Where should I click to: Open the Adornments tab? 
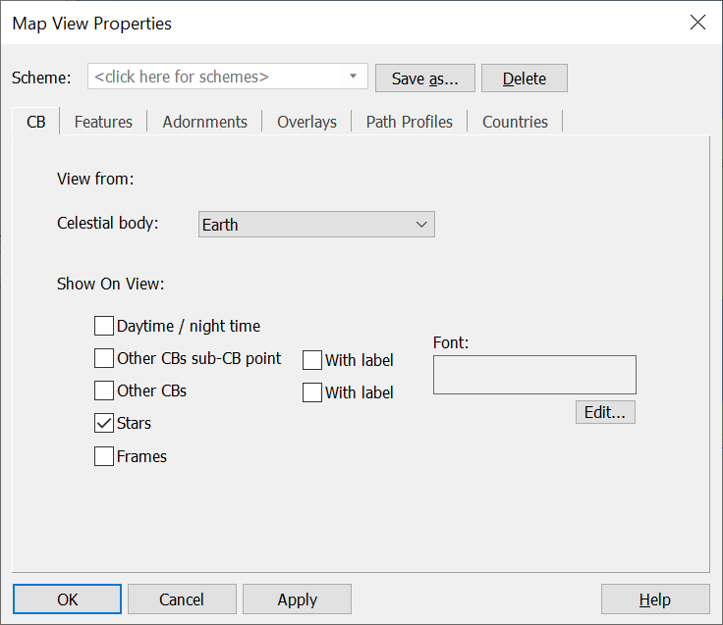(x=204, y=122)
